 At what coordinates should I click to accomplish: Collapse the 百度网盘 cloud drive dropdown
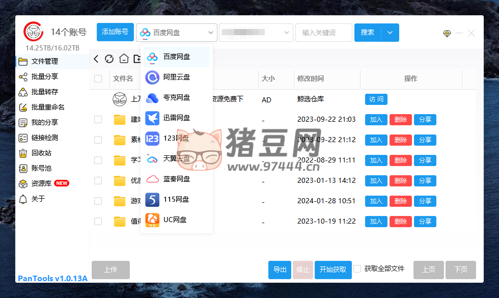[x=177, y=33]
